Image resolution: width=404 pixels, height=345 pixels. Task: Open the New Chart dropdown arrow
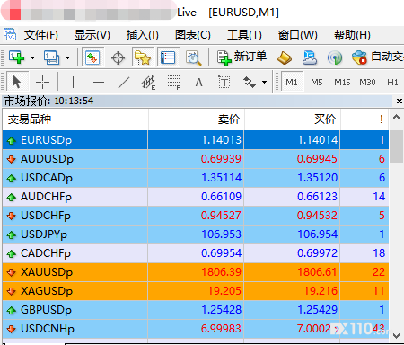[32, 57]
